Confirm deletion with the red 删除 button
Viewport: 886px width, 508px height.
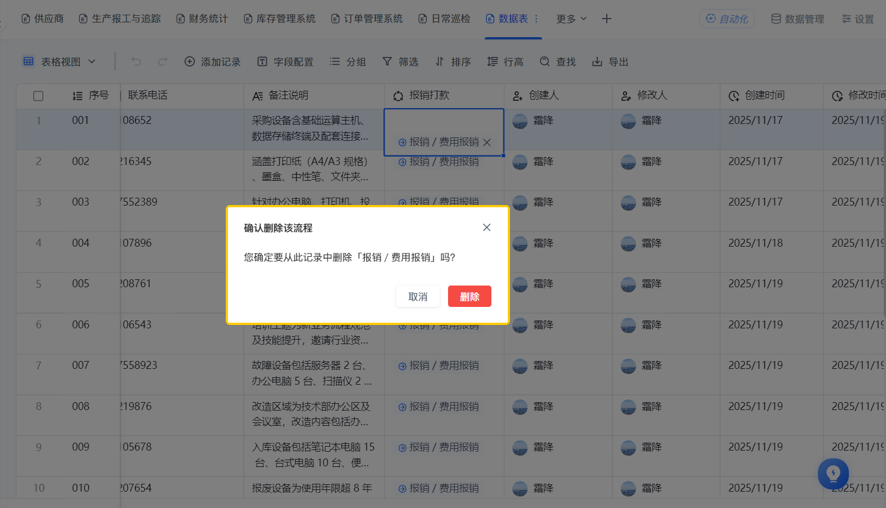coord(469,296)
